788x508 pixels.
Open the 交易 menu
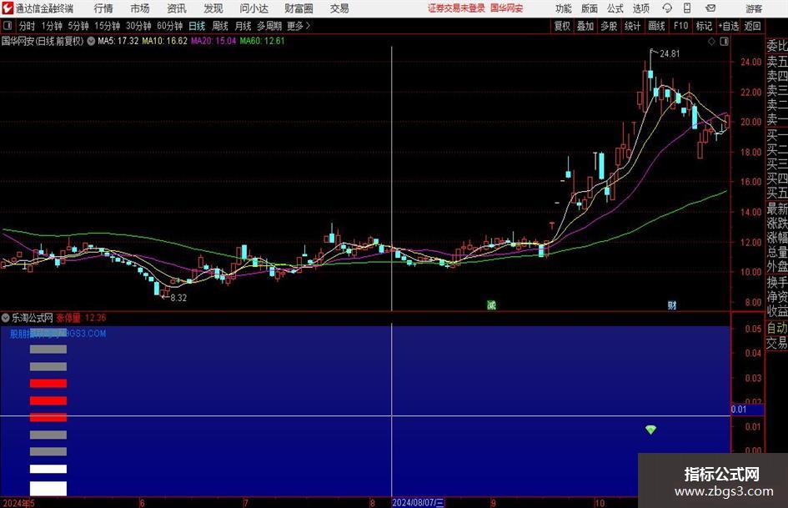click(339, 8)
